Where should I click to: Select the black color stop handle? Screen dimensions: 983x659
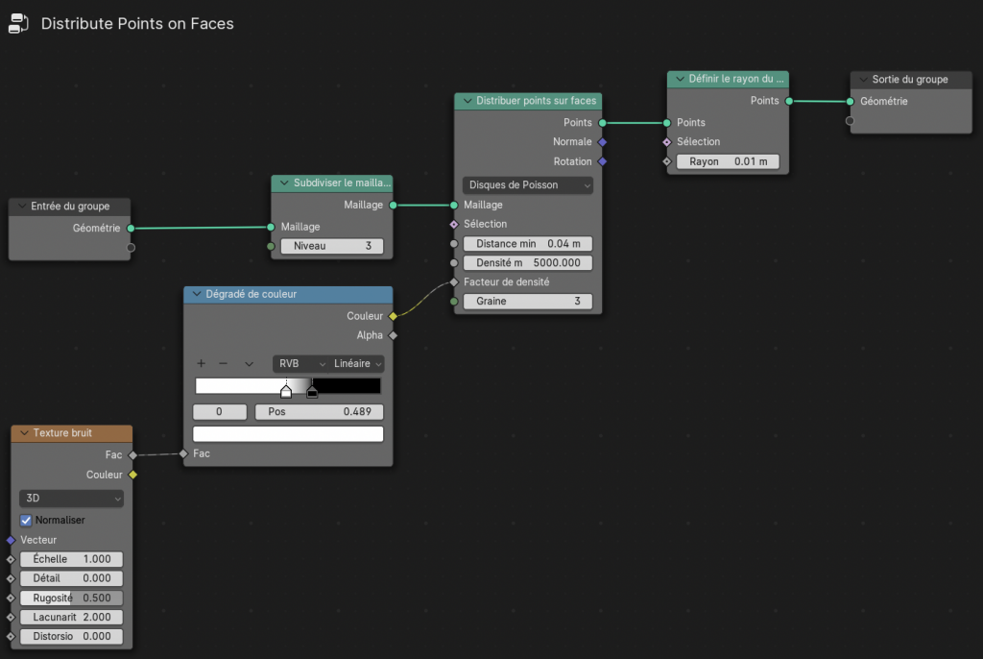(312, 392)
